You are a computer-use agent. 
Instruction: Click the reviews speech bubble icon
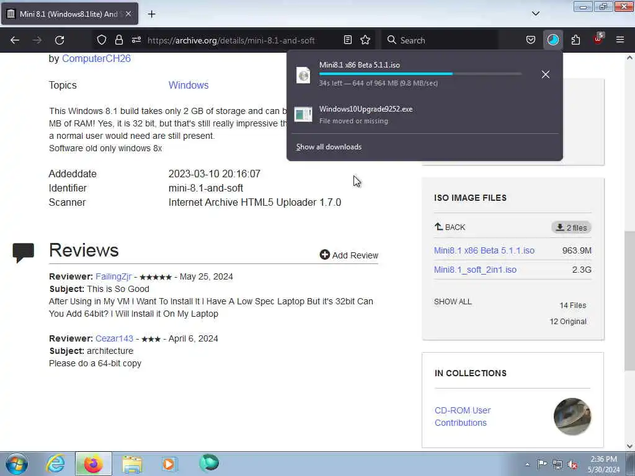point(24,253)
